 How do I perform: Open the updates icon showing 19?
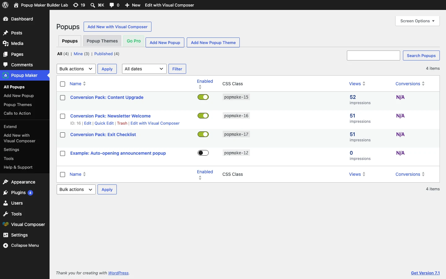[76, 5]
